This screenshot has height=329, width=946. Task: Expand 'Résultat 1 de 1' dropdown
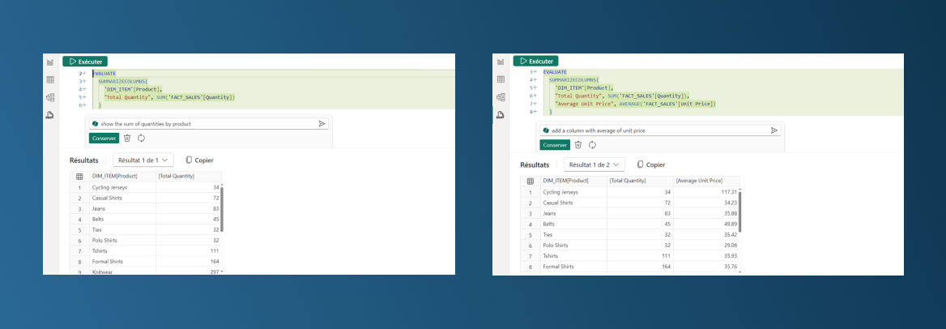tap(143, 160)
